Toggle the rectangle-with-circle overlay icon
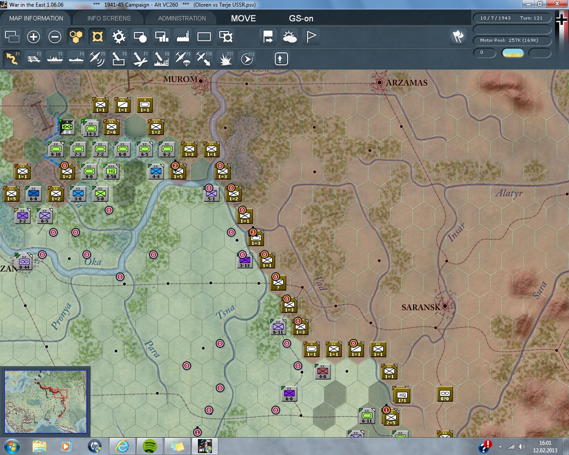 pos(140,36)
